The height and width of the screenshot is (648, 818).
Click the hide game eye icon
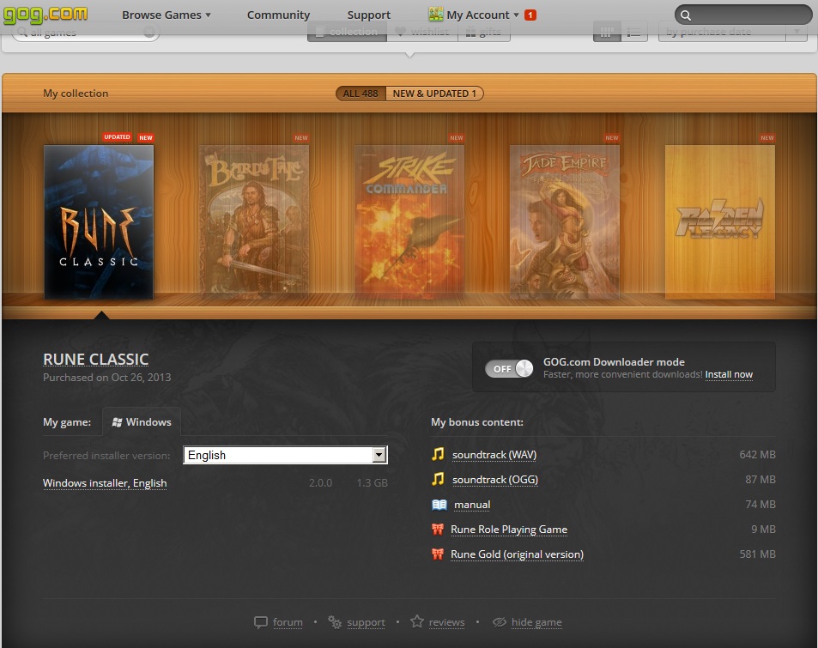[x=500, y=622]
